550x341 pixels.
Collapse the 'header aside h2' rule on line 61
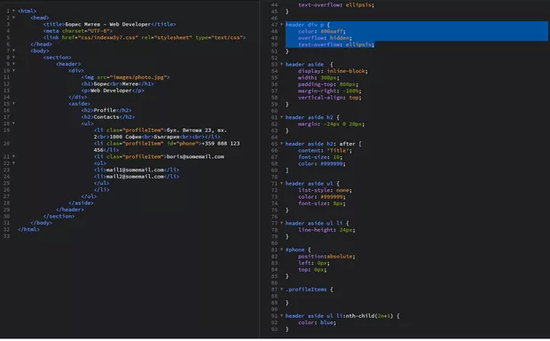281,117
